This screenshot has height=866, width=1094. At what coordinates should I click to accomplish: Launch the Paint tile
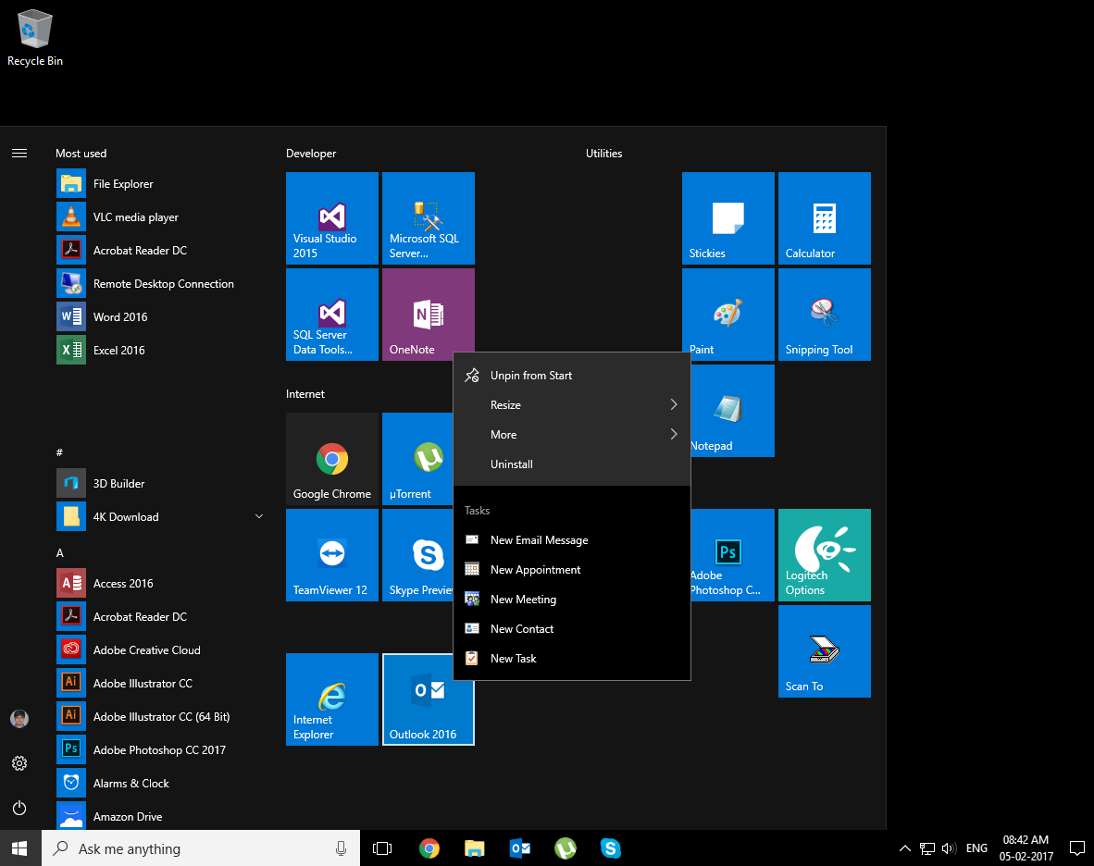tap(728, 315)
